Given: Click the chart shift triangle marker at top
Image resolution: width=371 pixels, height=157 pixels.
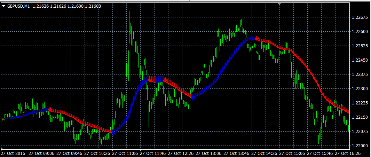Looking at the screenshot, I should click(x=279, y=3).
